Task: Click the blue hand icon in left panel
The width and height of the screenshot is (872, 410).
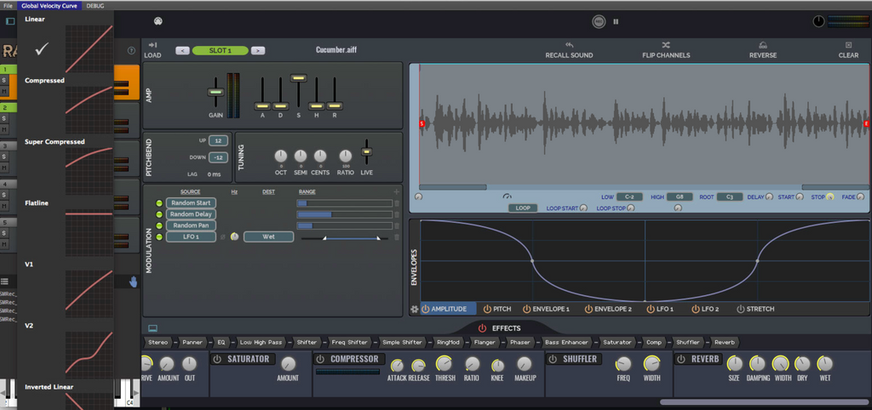Action: pyautogui.click(x=134, y=282)
